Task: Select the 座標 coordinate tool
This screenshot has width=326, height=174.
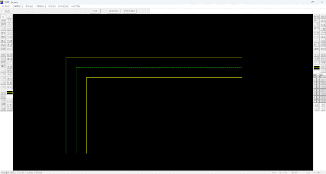Action: [x=3, y=104]
